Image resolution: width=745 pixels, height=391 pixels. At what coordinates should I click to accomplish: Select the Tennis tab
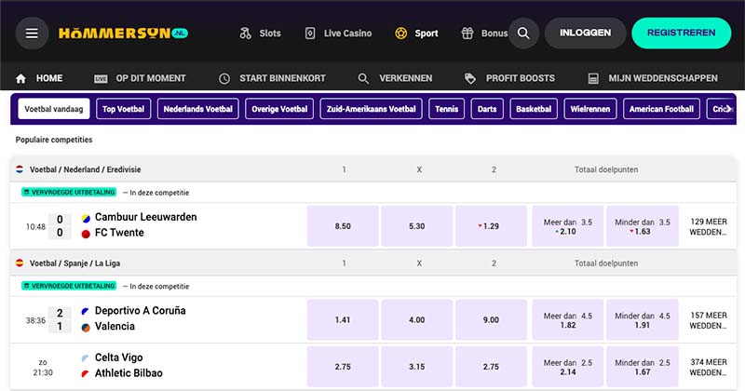447,109
